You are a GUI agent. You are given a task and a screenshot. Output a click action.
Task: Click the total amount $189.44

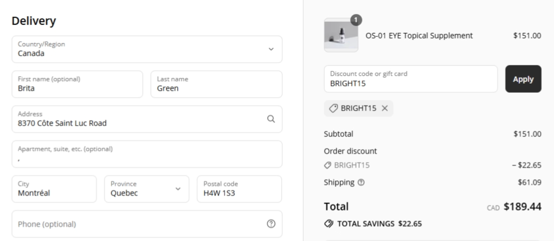pyautogui.click(x=522, y=207)
